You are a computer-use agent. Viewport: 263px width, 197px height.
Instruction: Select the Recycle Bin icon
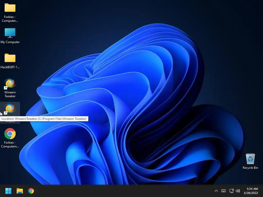click(x=250, y=159)
